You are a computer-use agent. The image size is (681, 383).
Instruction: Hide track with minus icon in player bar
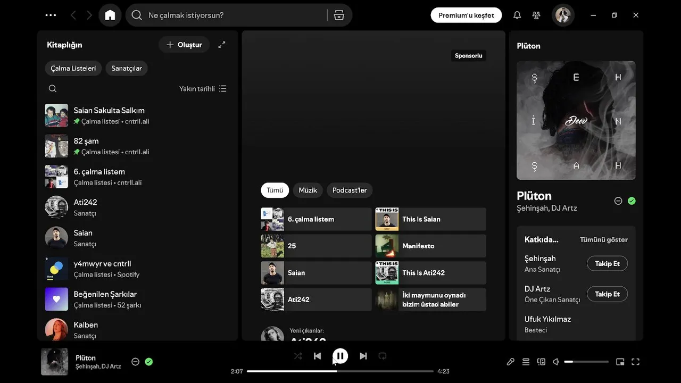click(x=135, y=362)
